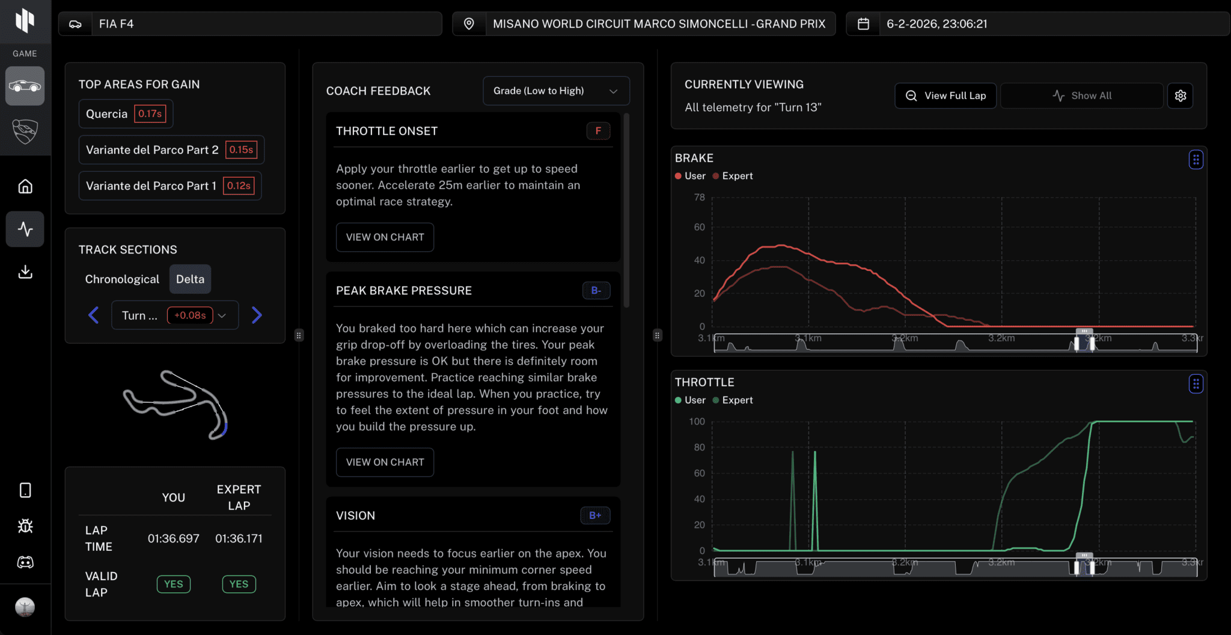Open chart settings gear icon
Image resolution: width=1231 pixels, height=635 pixels.
[x=1180, y=96]
